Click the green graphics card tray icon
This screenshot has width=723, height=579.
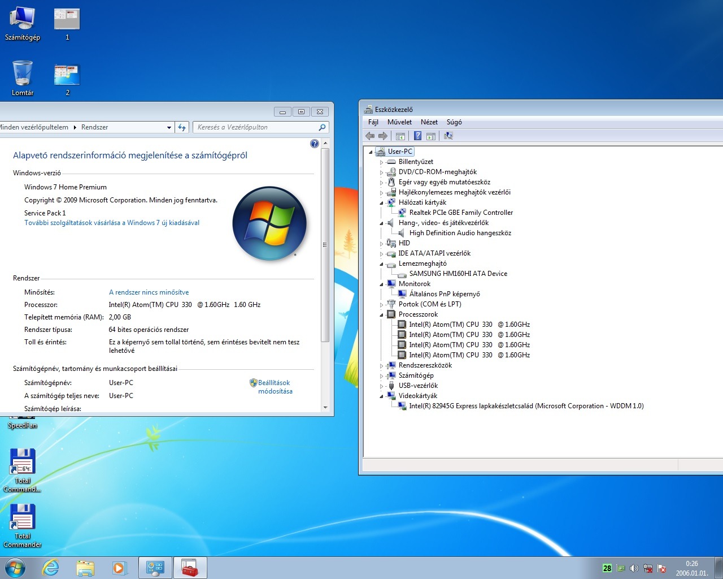tap(621, 568)
